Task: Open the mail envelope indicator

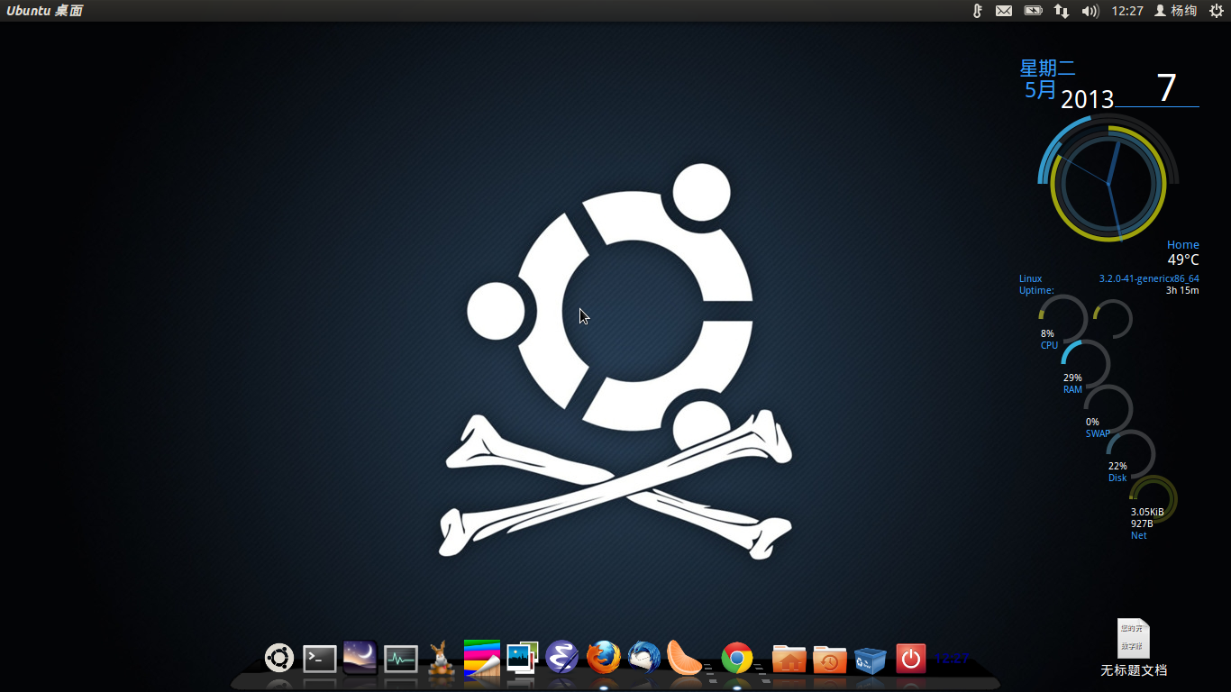Action: (1004, 11)
